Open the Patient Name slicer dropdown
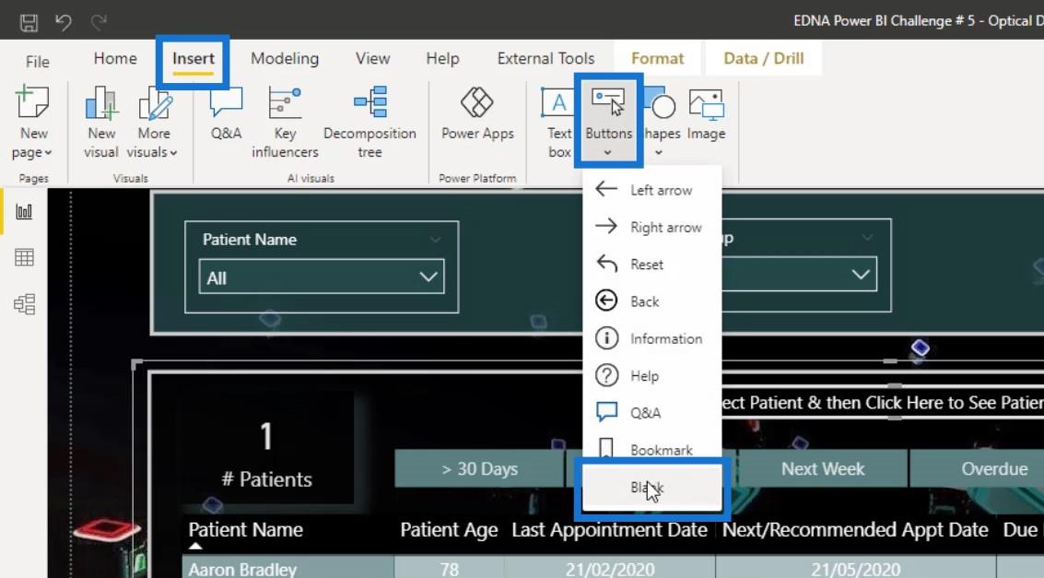The image size is (1044, 578). click(322, 277)
